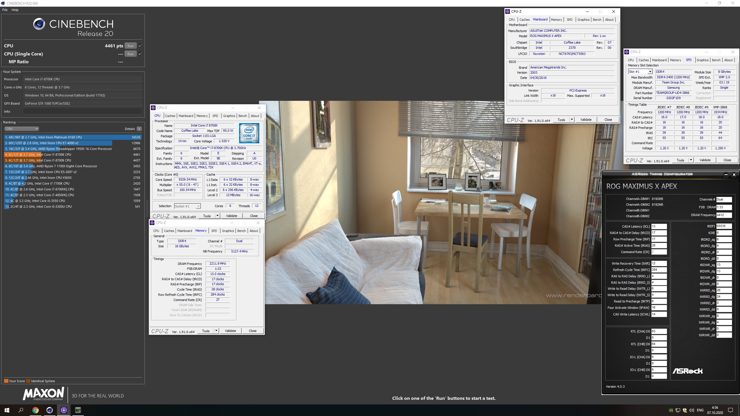
Task: Open Tools dropdown arrow in CPU-Z CPU window
Action: (x=217, y=216)
